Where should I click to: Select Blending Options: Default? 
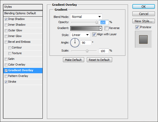coord(23,13)
